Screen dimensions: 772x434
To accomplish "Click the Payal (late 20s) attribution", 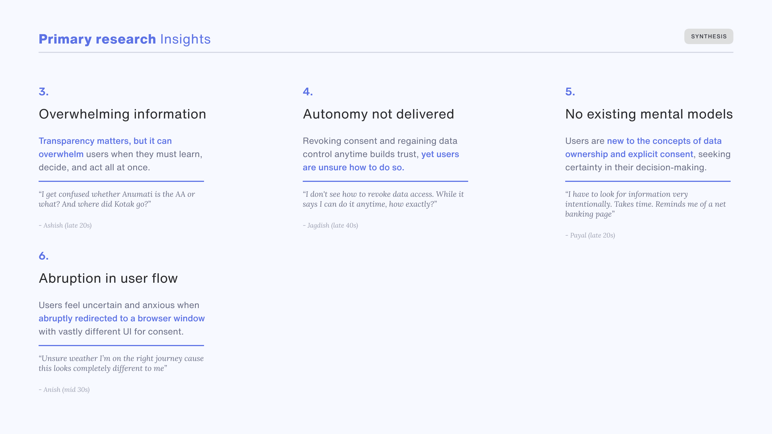I will tap(590, 235).
